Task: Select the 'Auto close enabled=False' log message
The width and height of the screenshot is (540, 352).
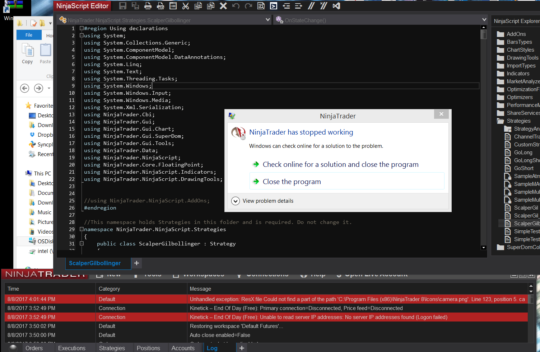Action: click(220, 335)
